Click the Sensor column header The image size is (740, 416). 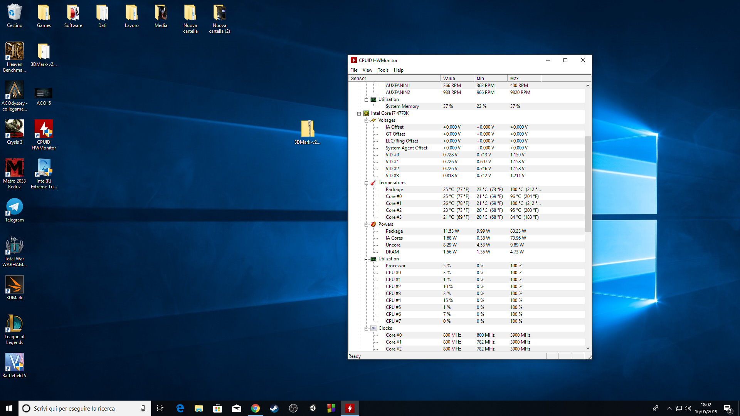(x=394, y=78)
